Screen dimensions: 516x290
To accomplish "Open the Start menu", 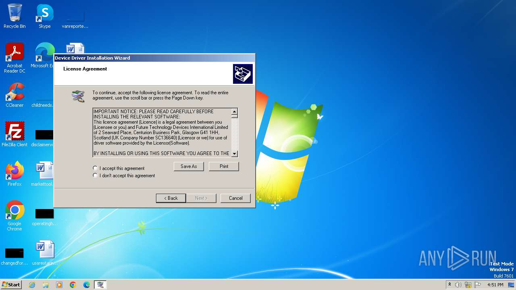I will point(11,284).
